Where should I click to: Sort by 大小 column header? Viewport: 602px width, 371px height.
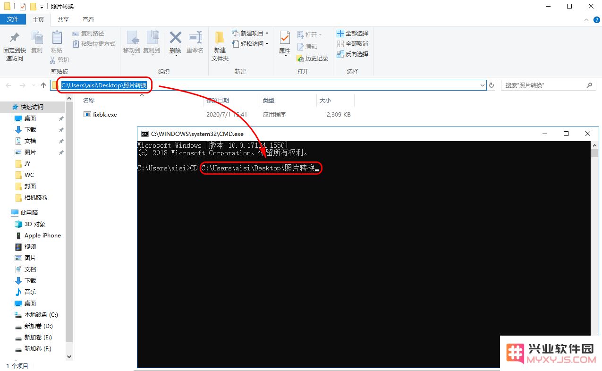coord(325,101)
